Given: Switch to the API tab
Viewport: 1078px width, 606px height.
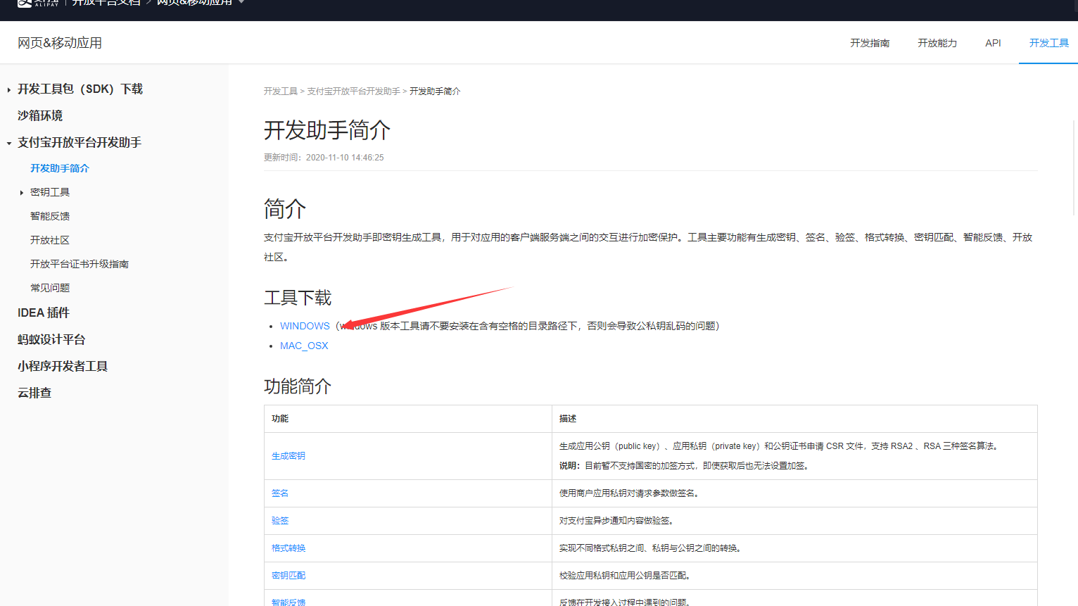Looking at the screenshot, I should (993, 43).
